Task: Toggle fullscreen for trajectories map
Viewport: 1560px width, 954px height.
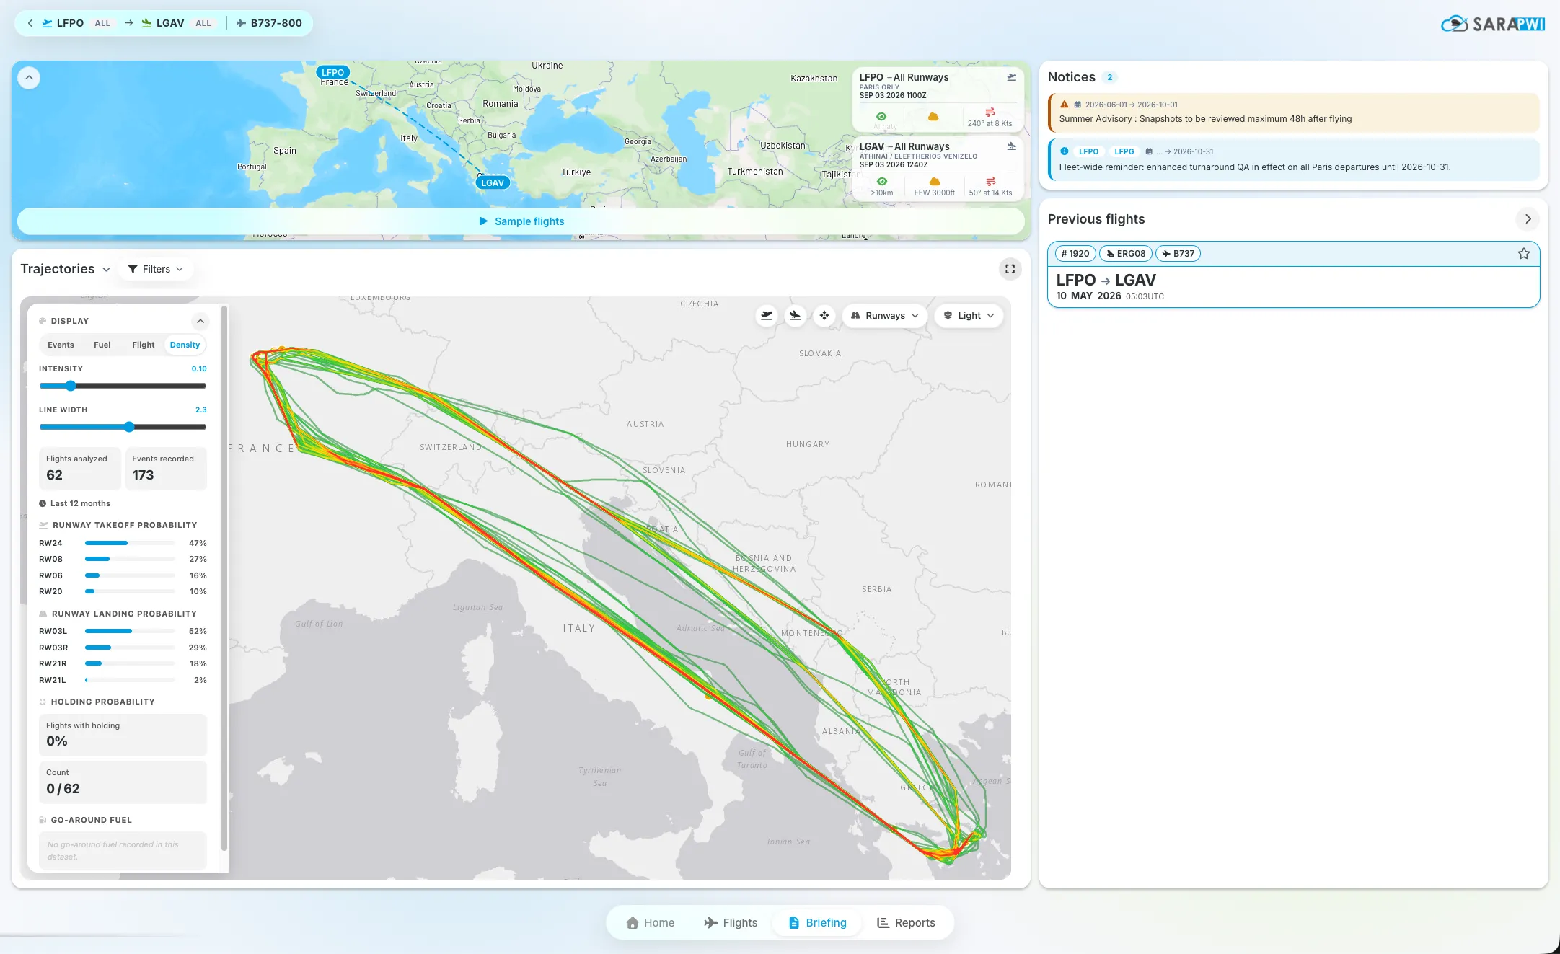Action: point(1010,269)
